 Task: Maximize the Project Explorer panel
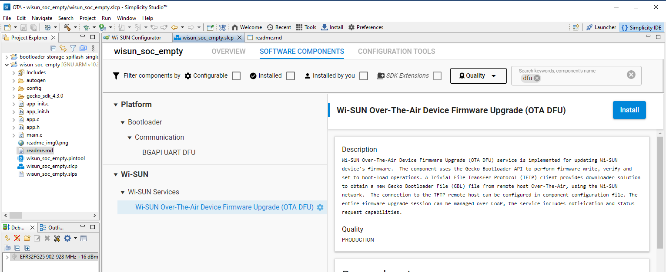click(92, 37)
